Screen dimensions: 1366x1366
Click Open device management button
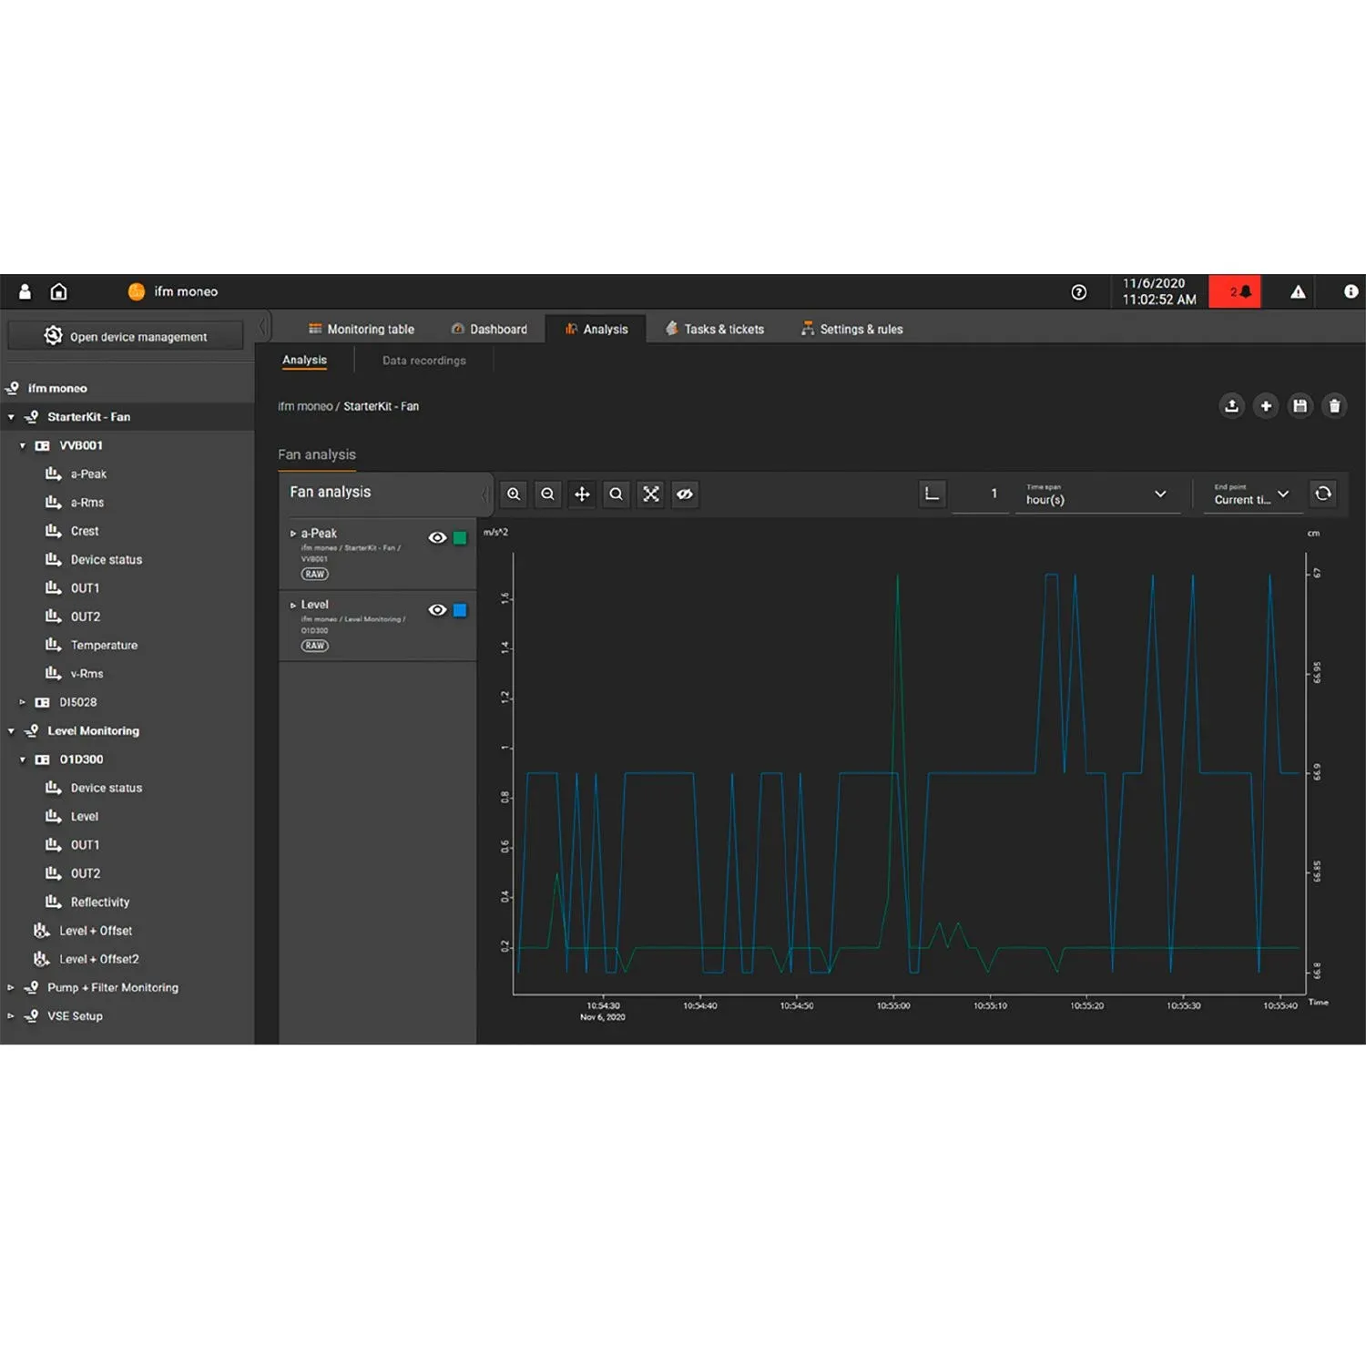tap(126, 336)
